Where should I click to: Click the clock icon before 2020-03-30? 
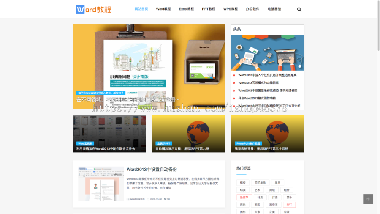coord(148,199)
